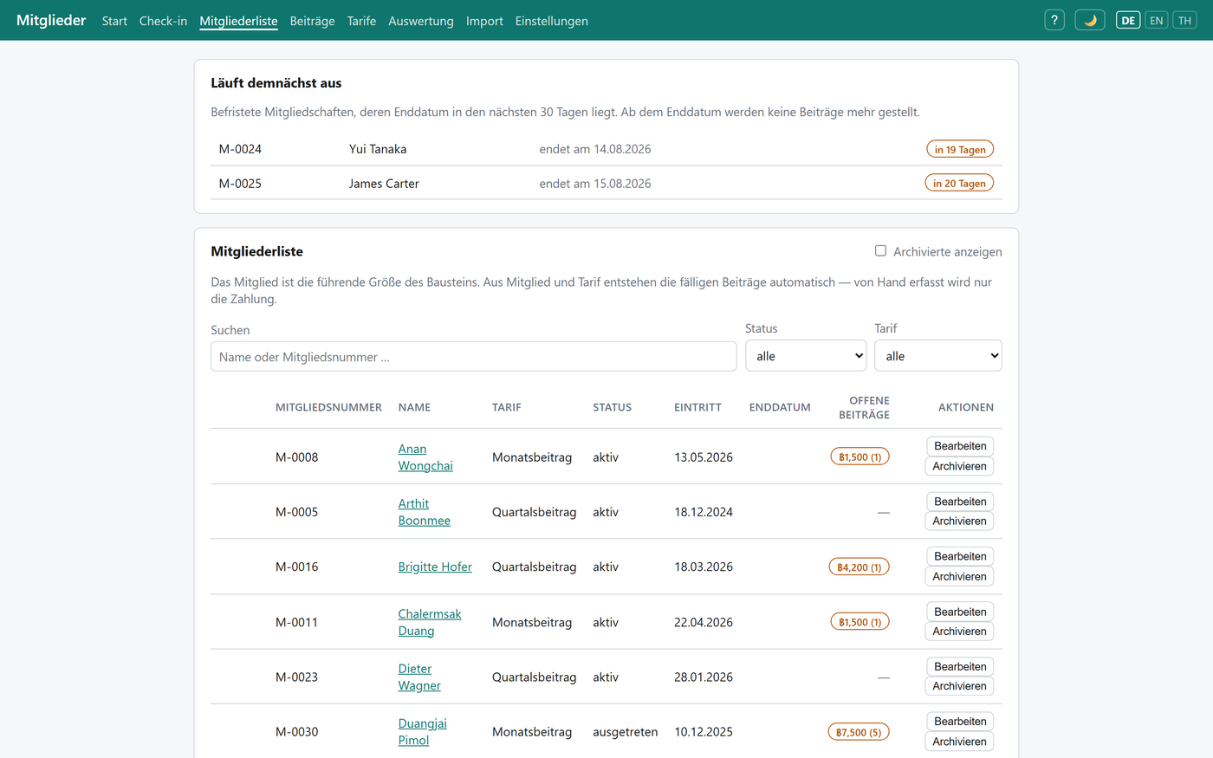This screenshot has height=758, width=1213.
Task: Enable Archivierte anzeigen checkbox
Action: (x=880, y=251)
